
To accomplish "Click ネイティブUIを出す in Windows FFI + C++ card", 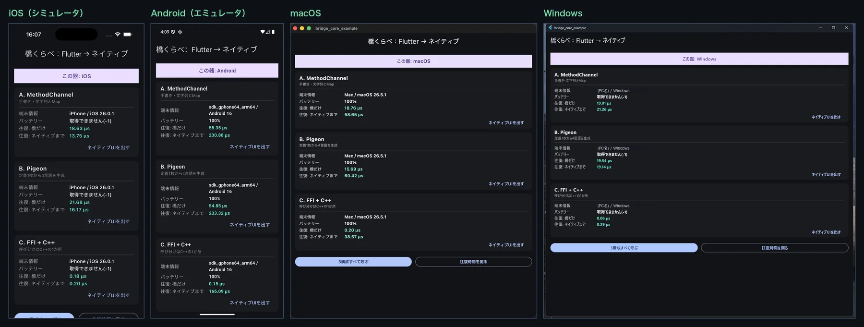I will [826, 232].
